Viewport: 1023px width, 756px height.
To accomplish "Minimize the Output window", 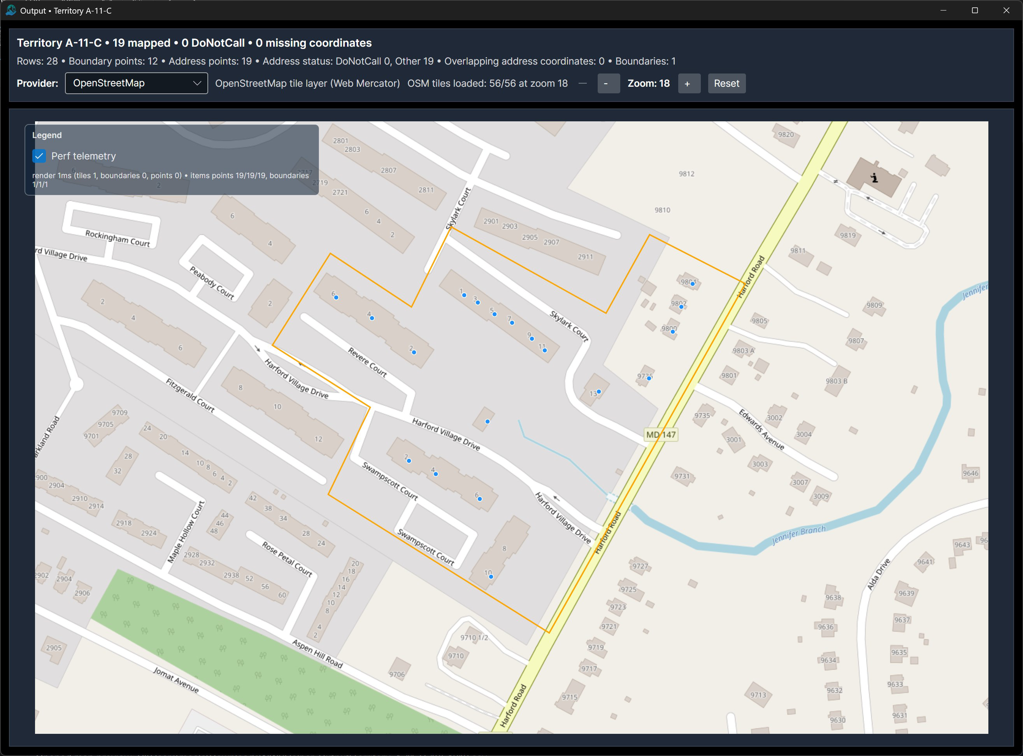I will point(943,10).
